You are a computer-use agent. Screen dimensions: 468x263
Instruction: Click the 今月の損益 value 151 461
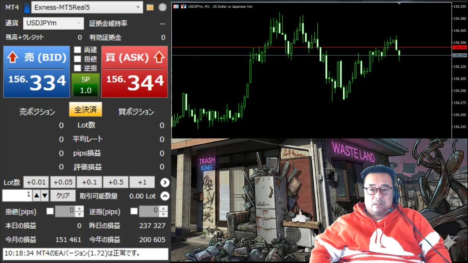68,240
